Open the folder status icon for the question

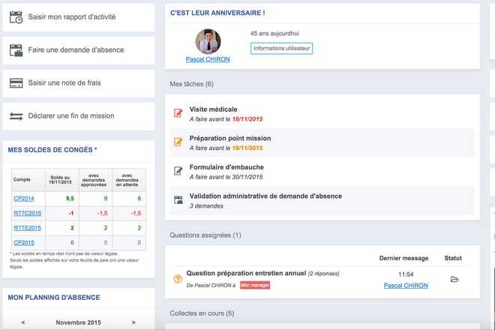(454, 280)
